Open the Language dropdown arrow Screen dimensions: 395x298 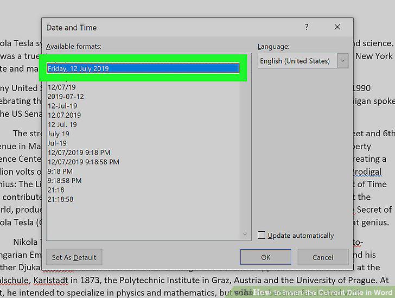[x=343, y=61]
